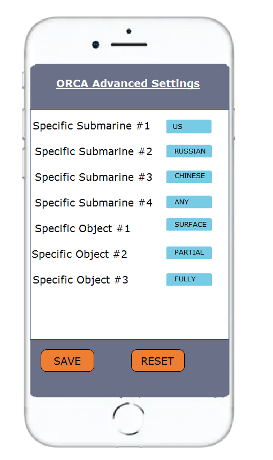Select the Specific Submarine #1 label
This screenshot has width=273, height=460.
tap(92, 126)
